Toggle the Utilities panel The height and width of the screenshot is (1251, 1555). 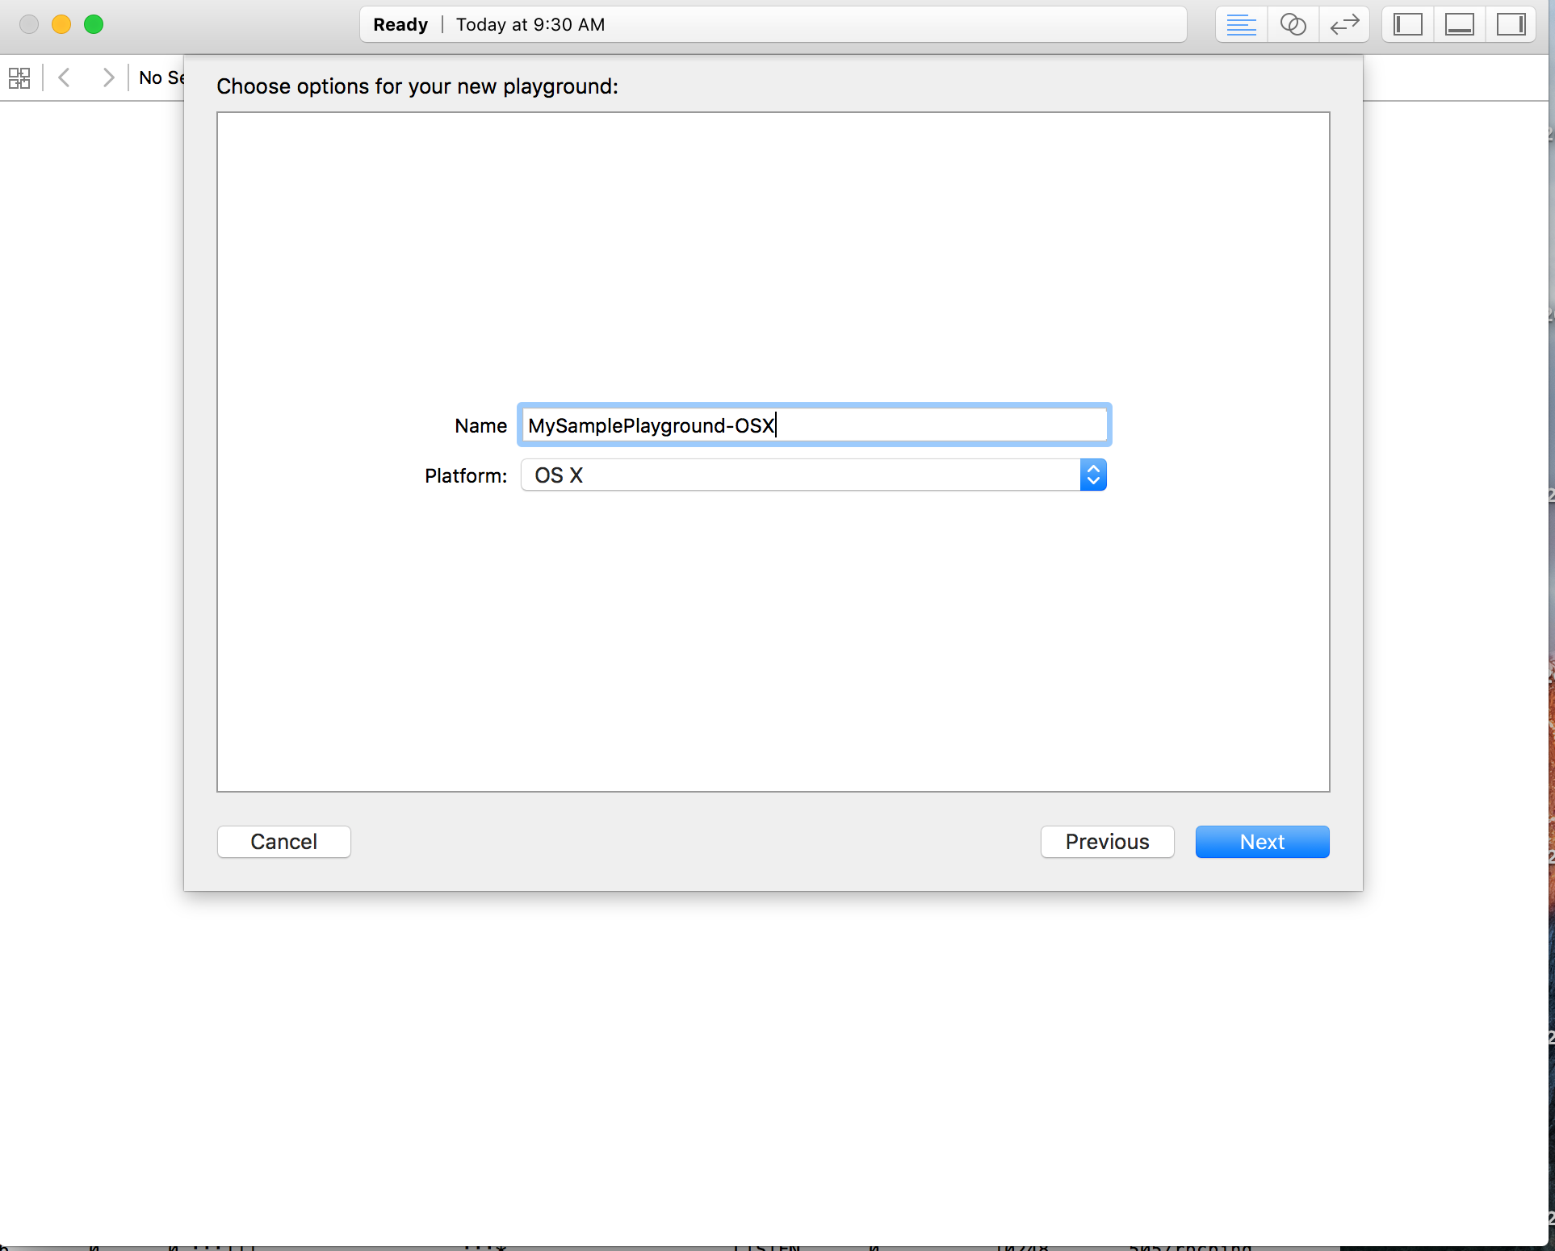(x=1511, y=25)
